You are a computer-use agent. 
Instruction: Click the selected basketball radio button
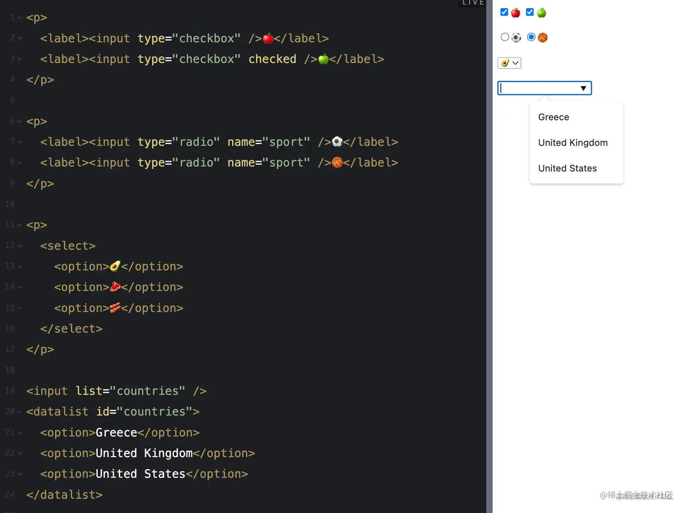click(x=531, y=37)
